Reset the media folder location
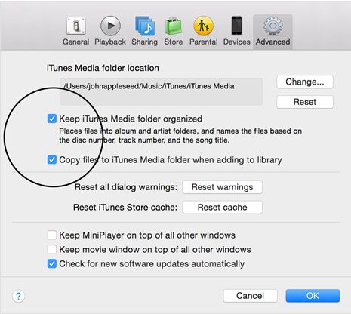Viewport: 351px width, 314px height. 305,102
